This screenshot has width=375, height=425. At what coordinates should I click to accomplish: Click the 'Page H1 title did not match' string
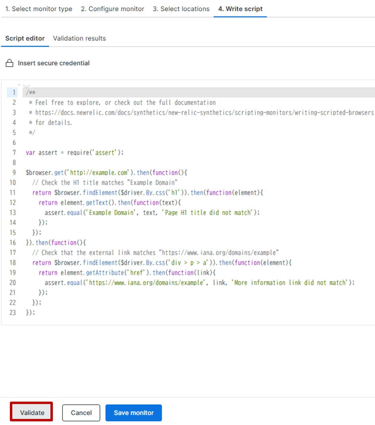point(207,213)
